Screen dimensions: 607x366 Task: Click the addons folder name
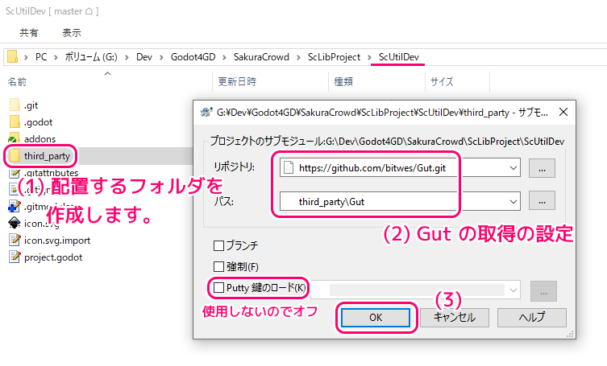click(x=39, y=139)
